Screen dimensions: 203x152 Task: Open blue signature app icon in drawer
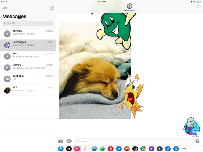[x=119, y=149]
